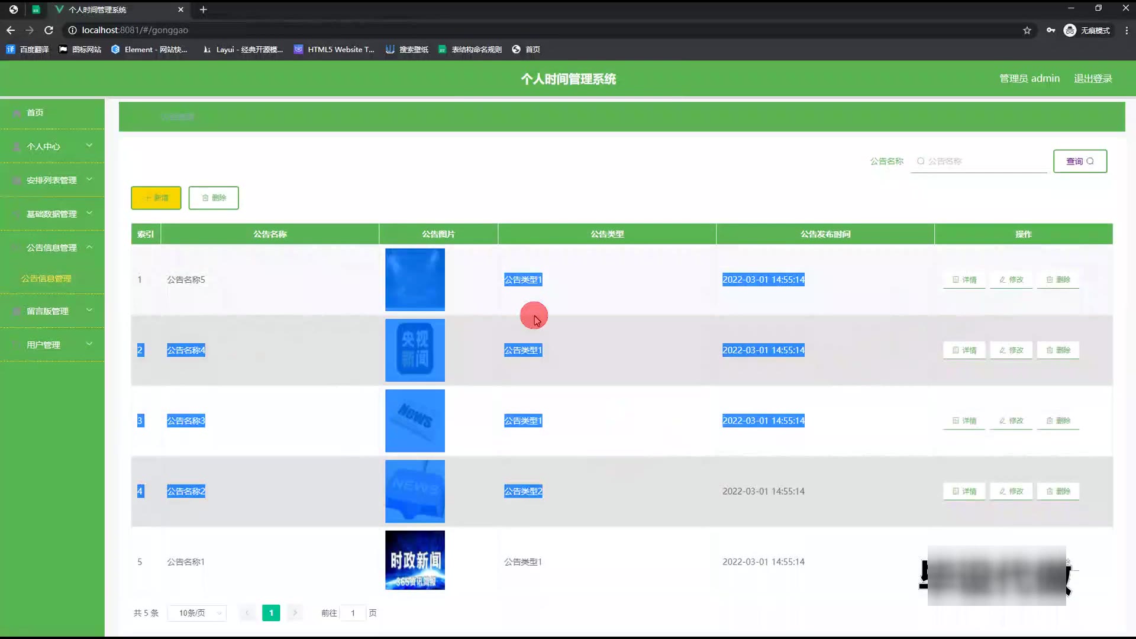Select the 首页 sidebar item
Viewport: 1136px width, 639px height.
(35, 112)
